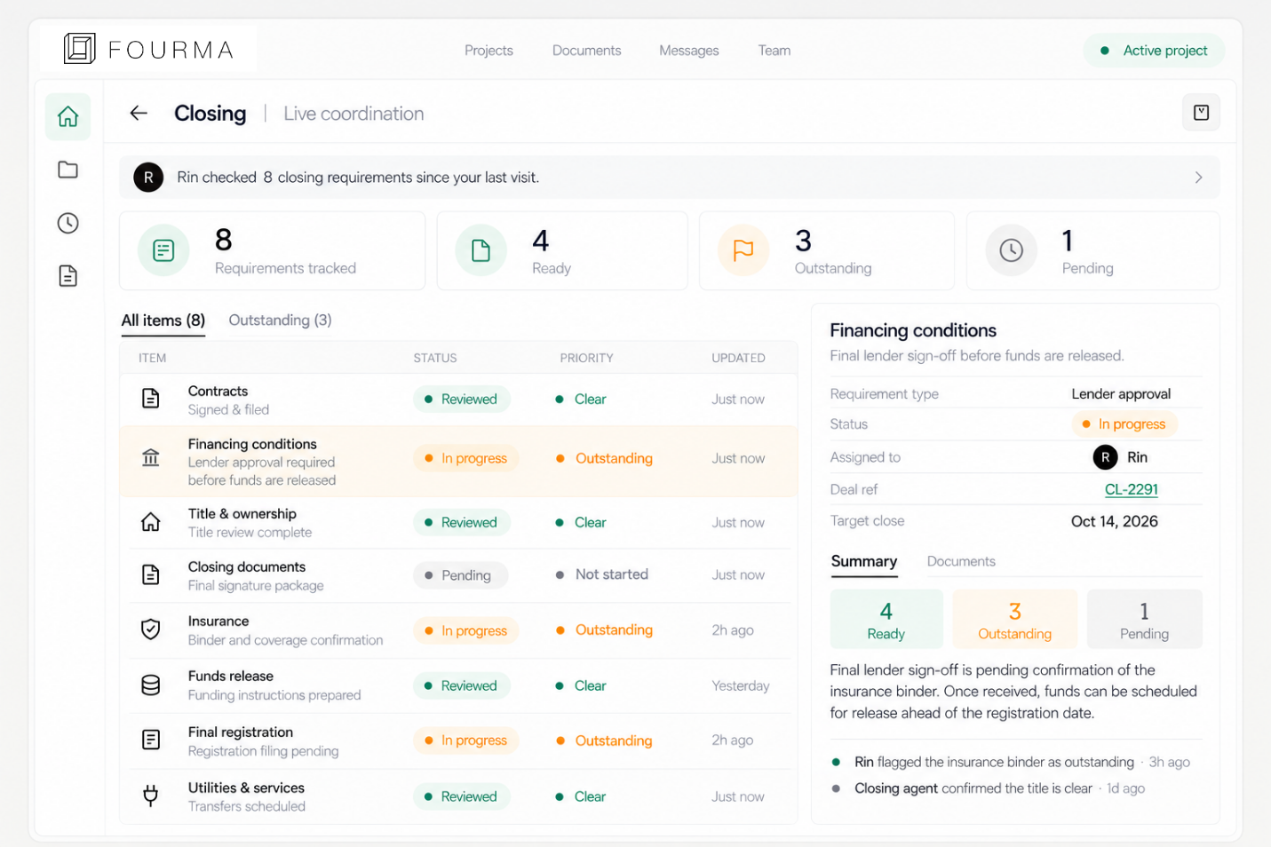Click the plug icon for Utilities & services
Screen dimensions: 1271x847
point(151,796)
